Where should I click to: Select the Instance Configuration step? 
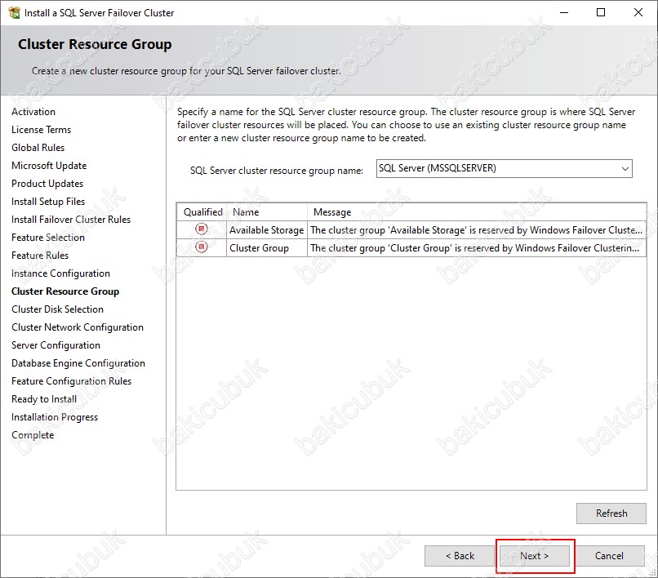pos(60,273)
